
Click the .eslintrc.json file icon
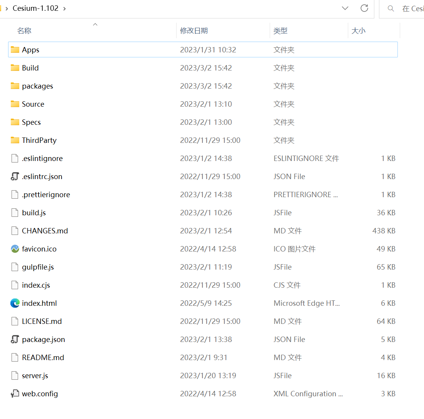coord(15,176)
